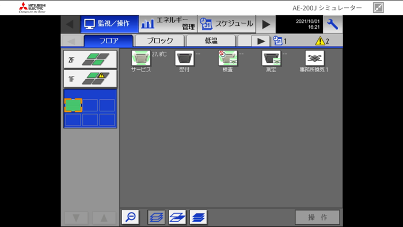Select the 測定 unit icon
Image resolution: width=403 pixels, height=227 pixels.
tap(271, 58)
